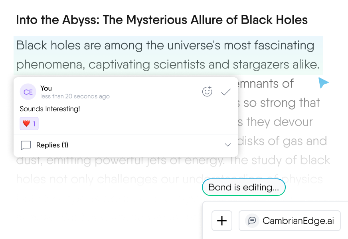Click the "Bond is editing..." badge
The image size is (348, 239).
click(x=243, y=188)
